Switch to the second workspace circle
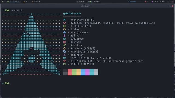This screenshot has height=98, width=175. coord(11,2)
